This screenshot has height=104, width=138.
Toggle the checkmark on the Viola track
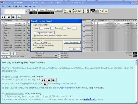click(x=2, y=23)
